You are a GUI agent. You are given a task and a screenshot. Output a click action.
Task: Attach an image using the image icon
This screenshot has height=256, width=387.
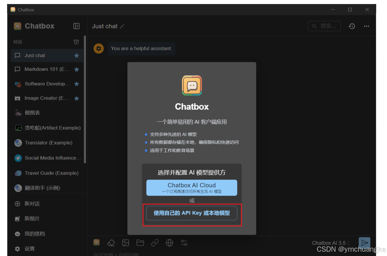(126, 243)
